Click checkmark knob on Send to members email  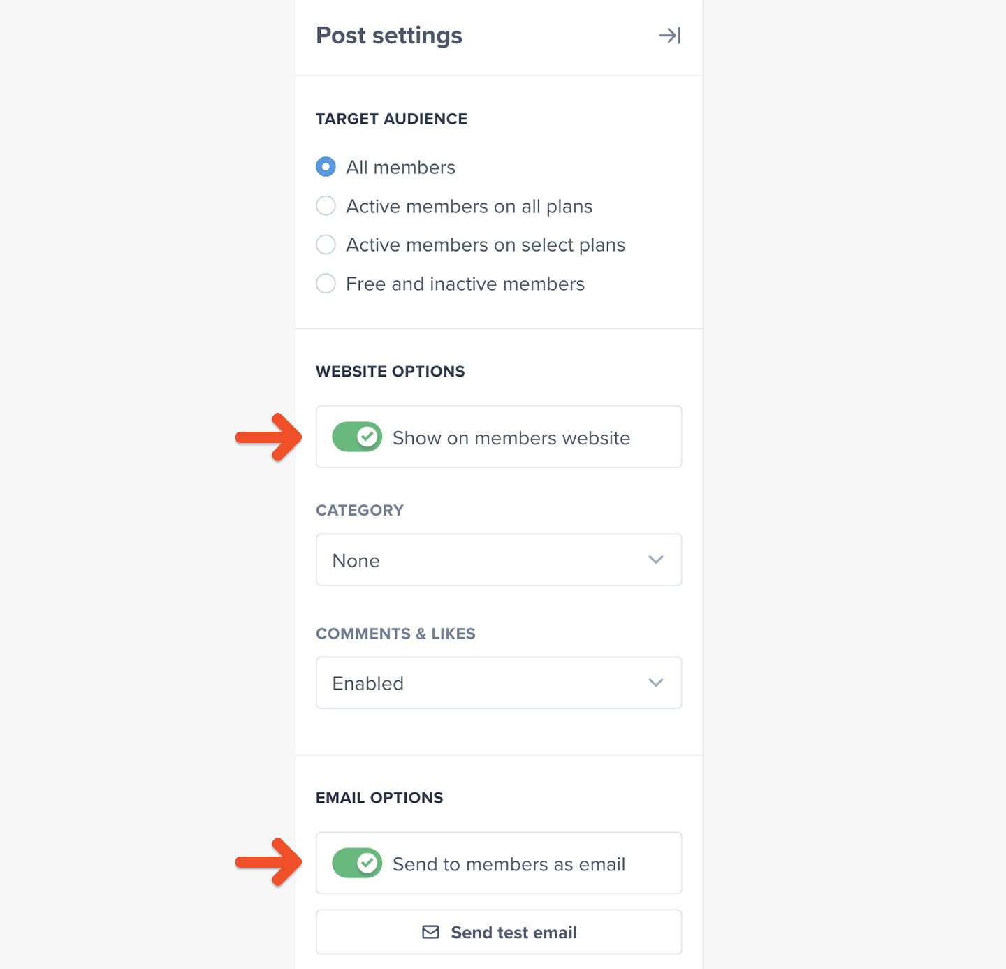(367, 864)
